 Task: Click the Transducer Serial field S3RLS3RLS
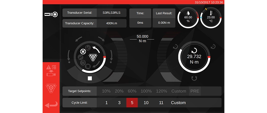pos(111,13)
